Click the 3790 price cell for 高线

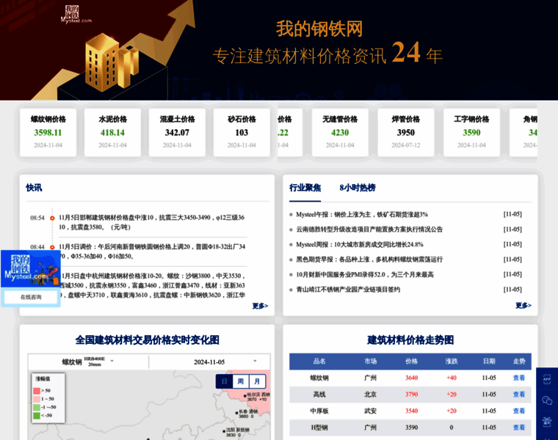pos(411,395)
